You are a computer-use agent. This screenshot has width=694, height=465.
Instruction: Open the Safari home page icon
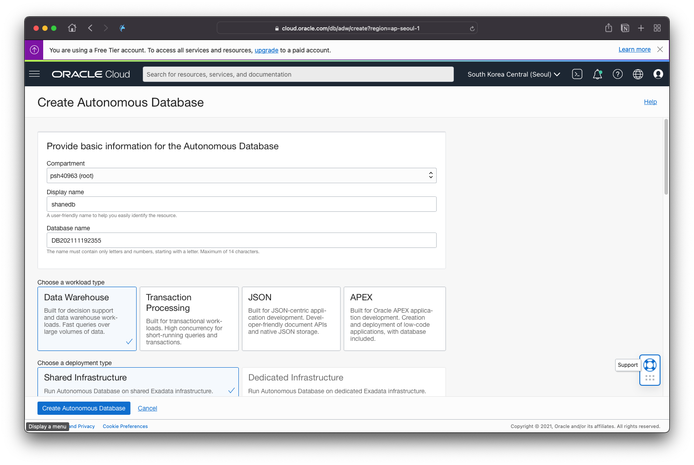(72, 28)
